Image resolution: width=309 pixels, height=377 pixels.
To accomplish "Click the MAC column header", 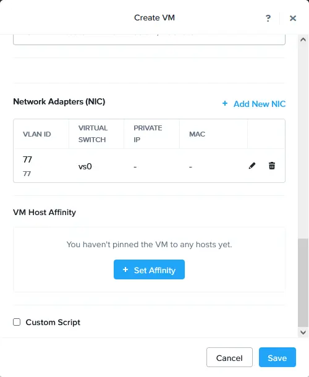I will 197,134.
